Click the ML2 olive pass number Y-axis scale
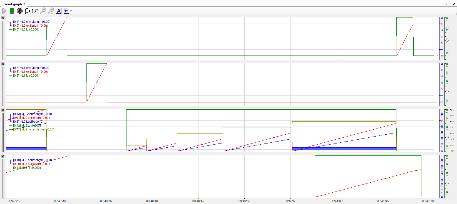 coord(453,130)
